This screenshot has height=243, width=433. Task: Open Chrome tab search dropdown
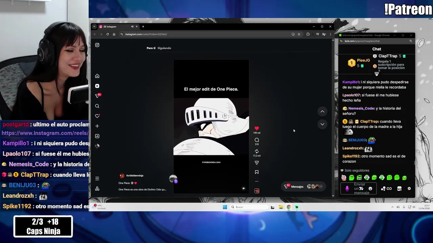coord(94,27)
